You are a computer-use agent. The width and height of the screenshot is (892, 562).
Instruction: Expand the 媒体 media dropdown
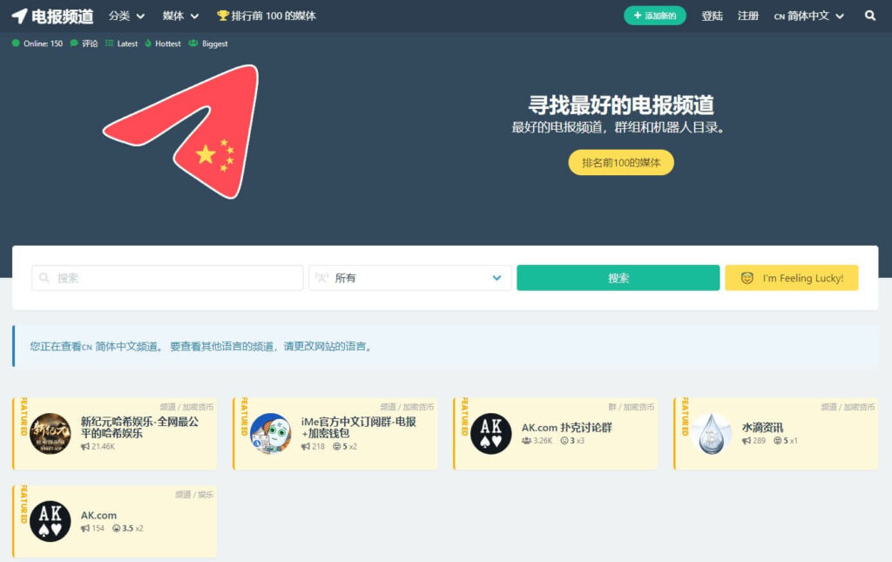click(x=180, y=16)
